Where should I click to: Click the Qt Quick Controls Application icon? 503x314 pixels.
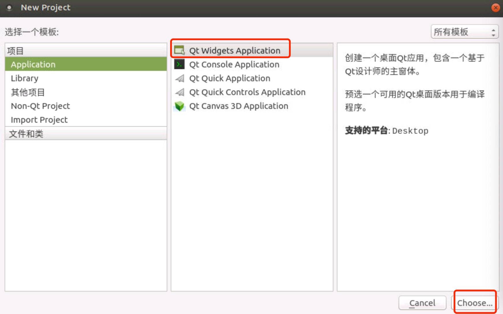pos(180,92)
